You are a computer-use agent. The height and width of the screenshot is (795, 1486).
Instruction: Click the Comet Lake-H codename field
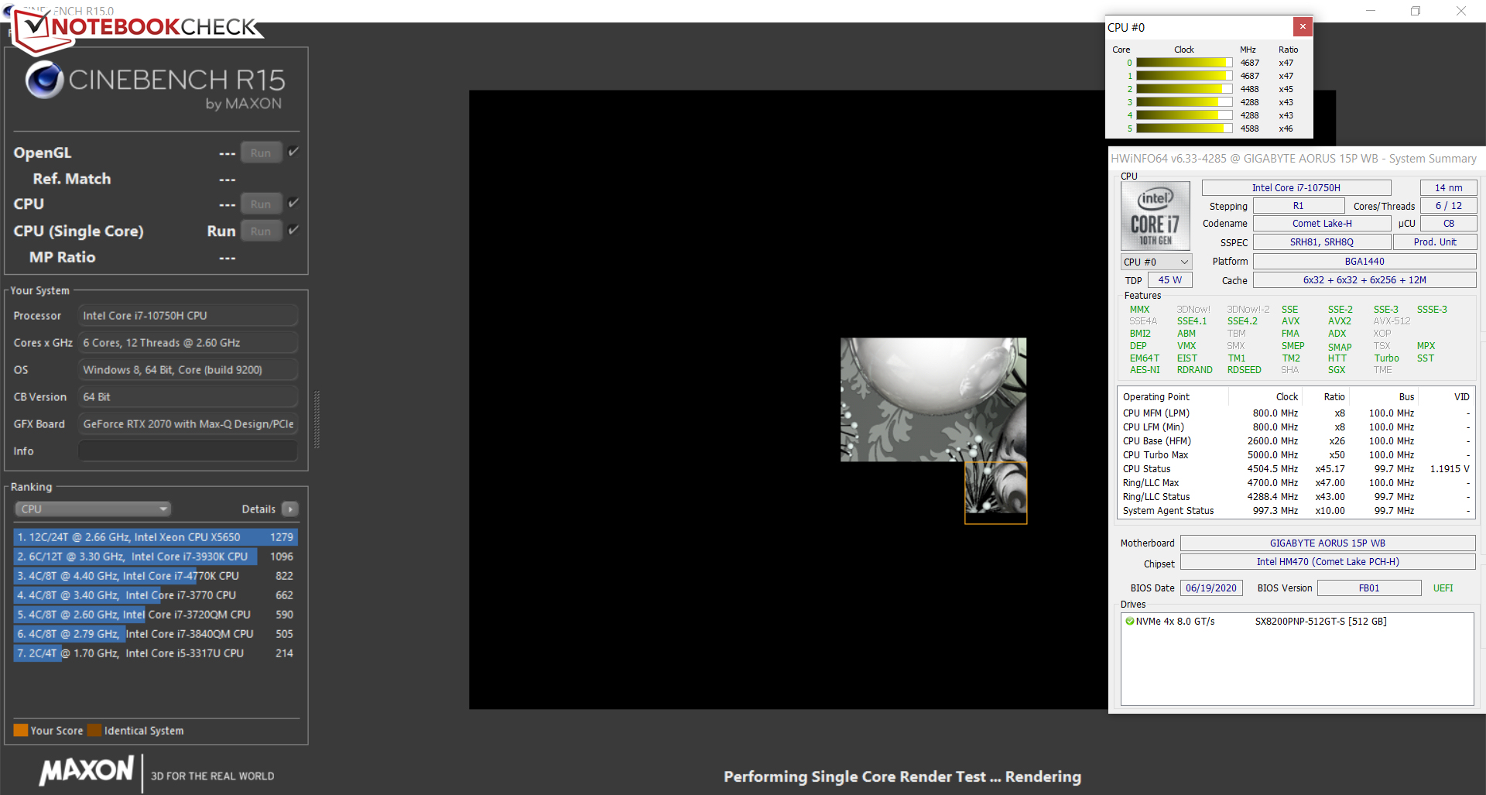tap(1322, 223)
